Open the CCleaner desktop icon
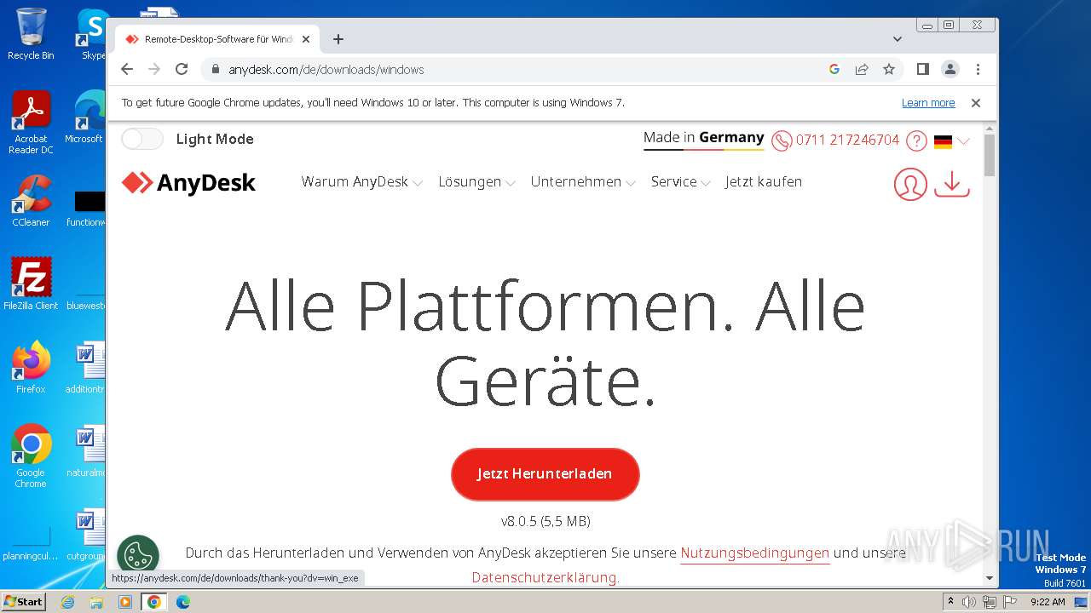1091x613 pixels. click(31, 201)
